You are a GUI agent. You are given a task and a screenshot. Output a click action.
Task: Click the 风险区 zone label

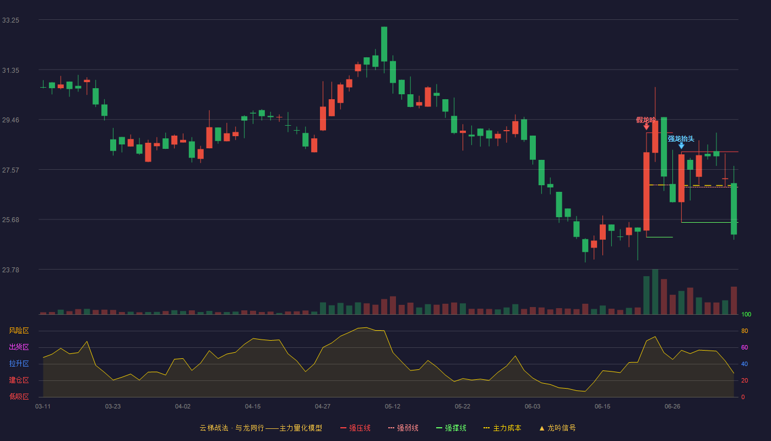(x=19, y=331)
